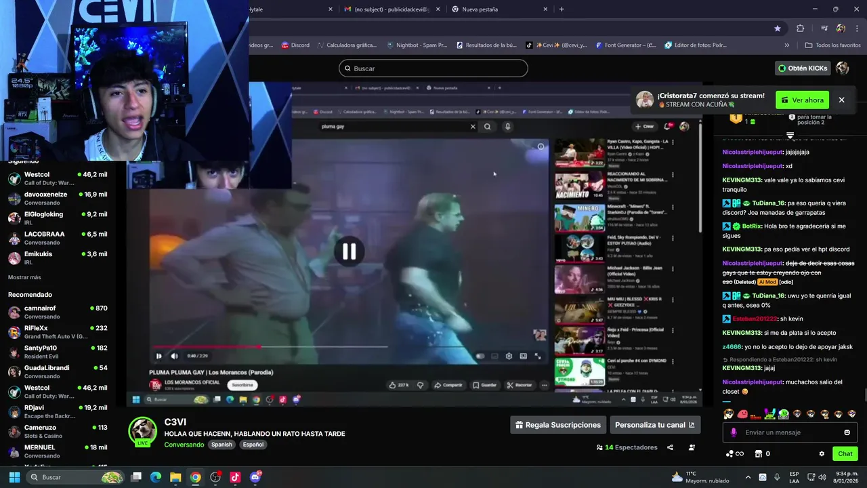The height and width of the screenshot is (488, 867).
Task: Open Discord from the Windows taskbar
Action: 255,477
